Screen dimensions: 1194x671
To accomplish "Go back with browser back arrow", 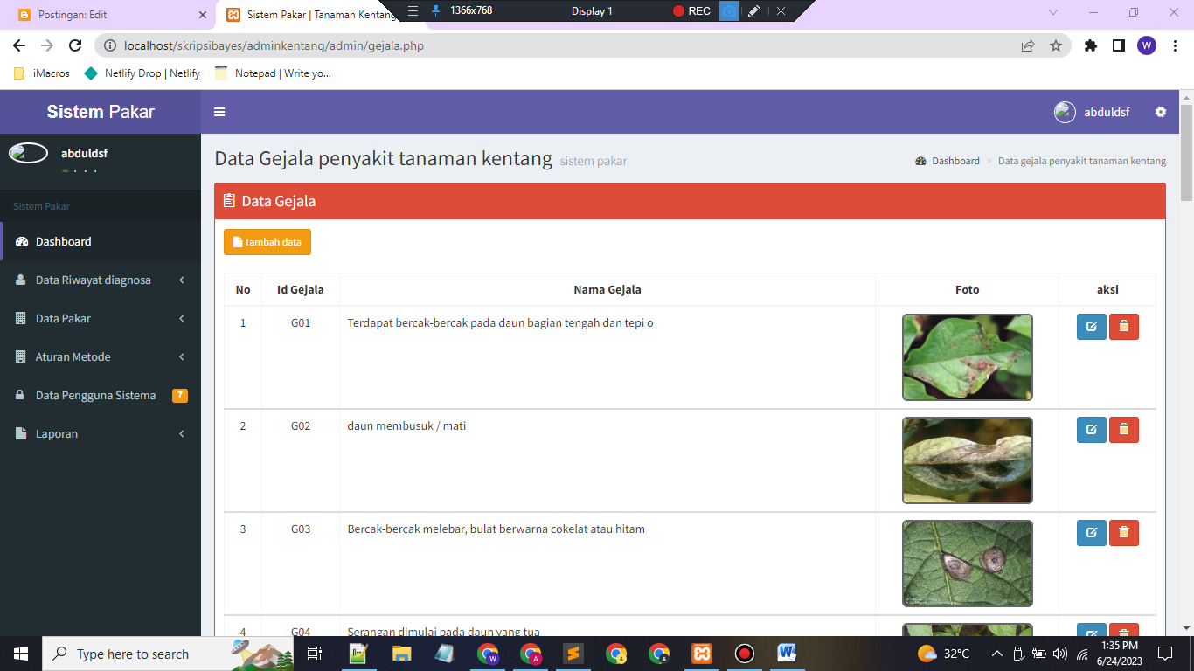I will point(18,45).
